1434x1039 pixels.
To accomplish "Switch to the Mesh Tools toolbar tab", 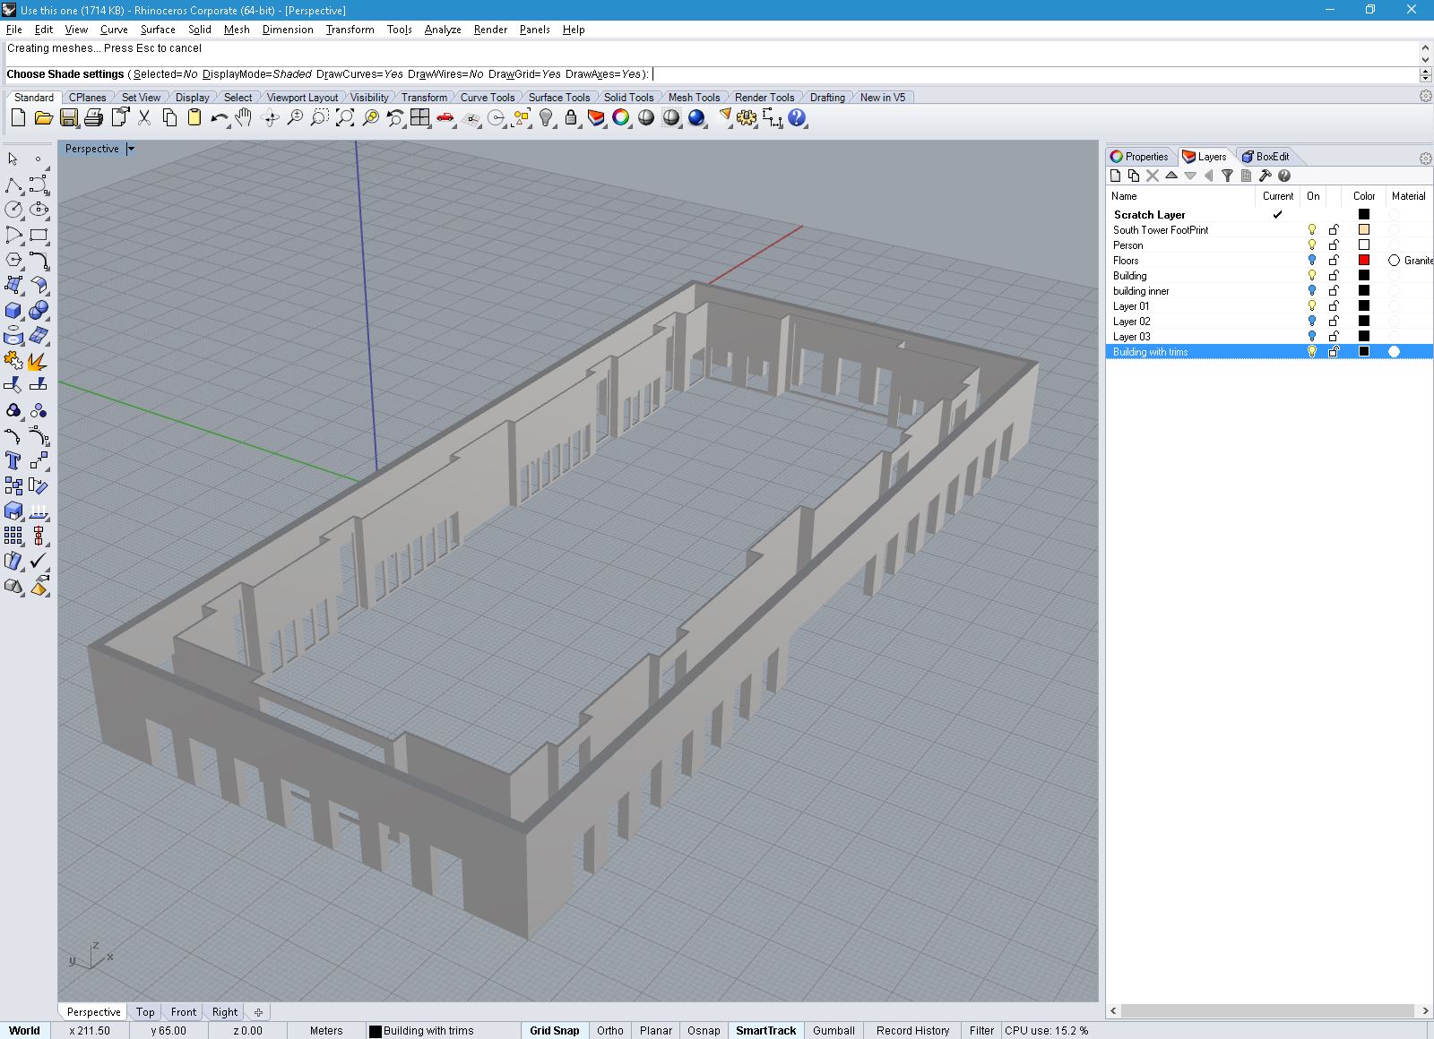I will 694,97.
